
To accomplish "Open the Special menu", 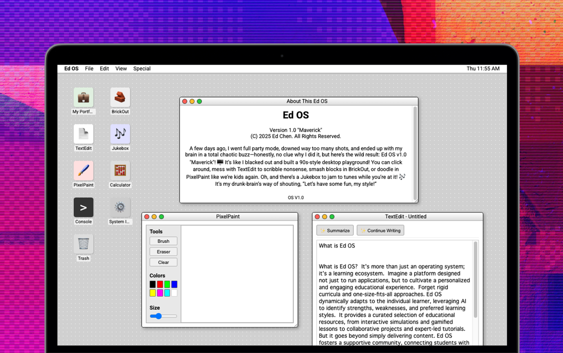I will [142, 69].
